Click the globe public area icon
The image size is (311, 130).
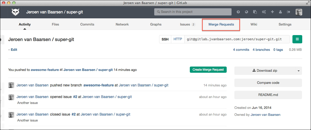pos(247,12)
